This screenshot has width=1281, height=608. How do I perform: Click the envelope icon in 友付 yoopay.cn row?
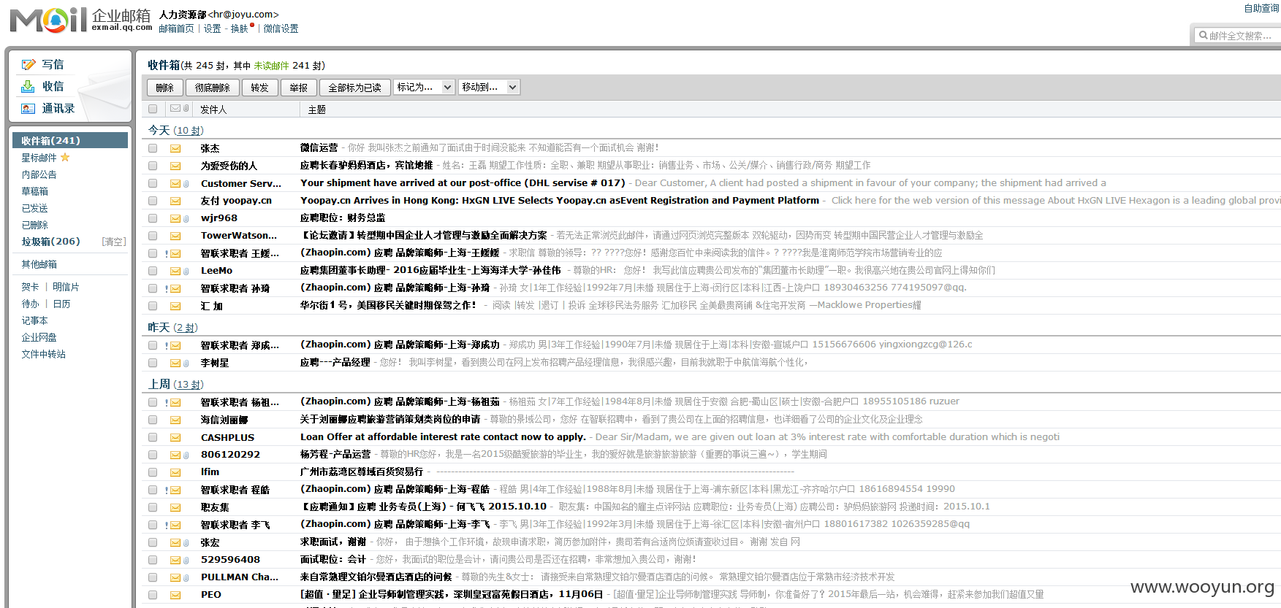tap(175, 201)
